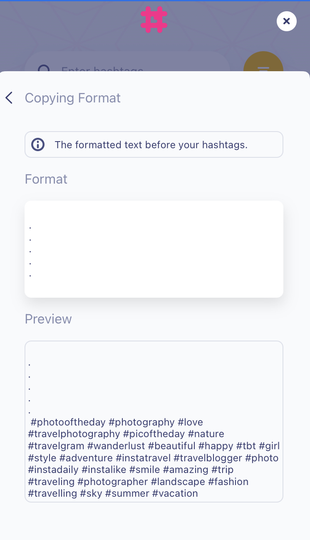Focus the Format text area

(x=154, y=249)
